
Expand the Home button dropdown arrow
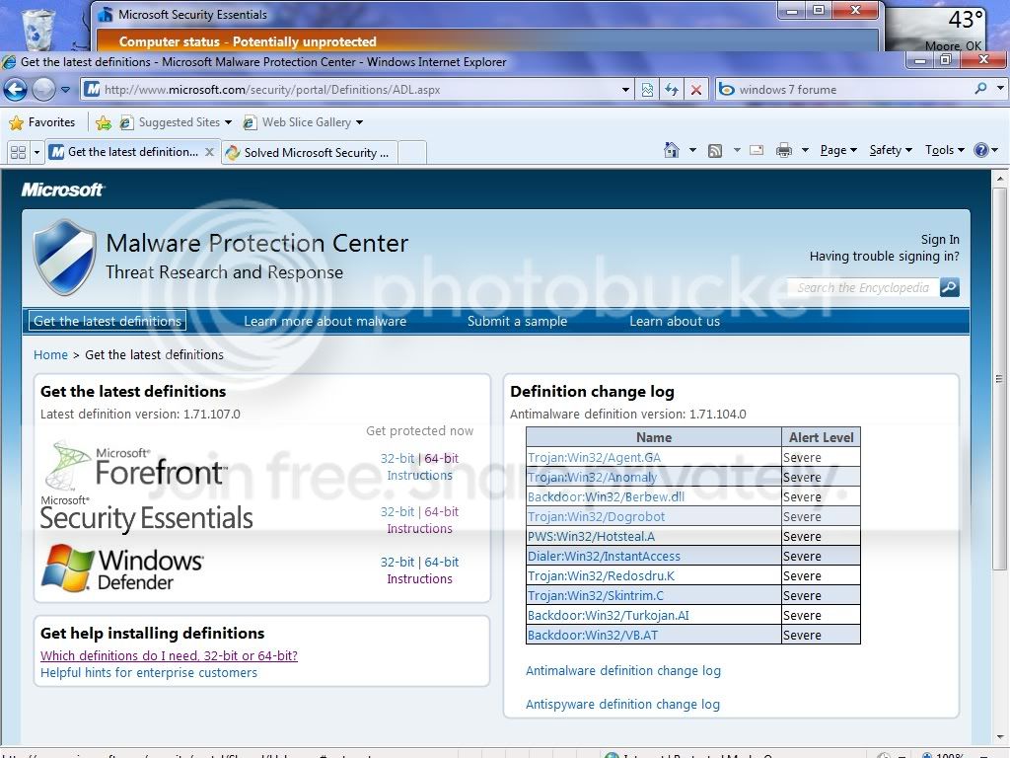coord(692,150)
